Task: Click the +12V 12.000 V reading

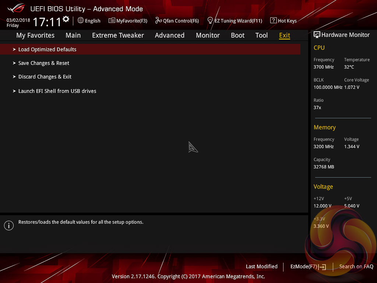Action: (x=323, y=206)
